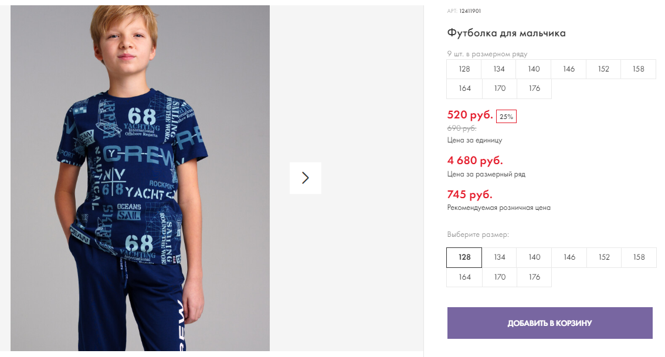665x357 pixels.
Task: Click the article number 12411901
Action: click(470, 11)
